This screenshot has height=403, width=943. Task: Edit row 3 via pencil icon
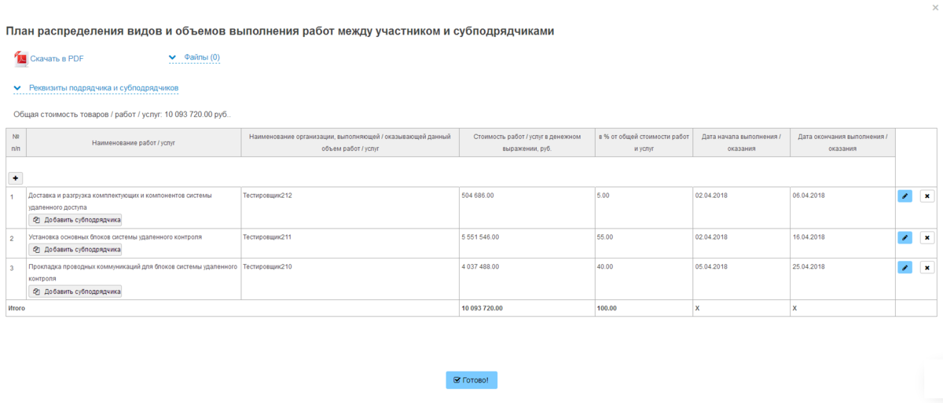[904, 267]
